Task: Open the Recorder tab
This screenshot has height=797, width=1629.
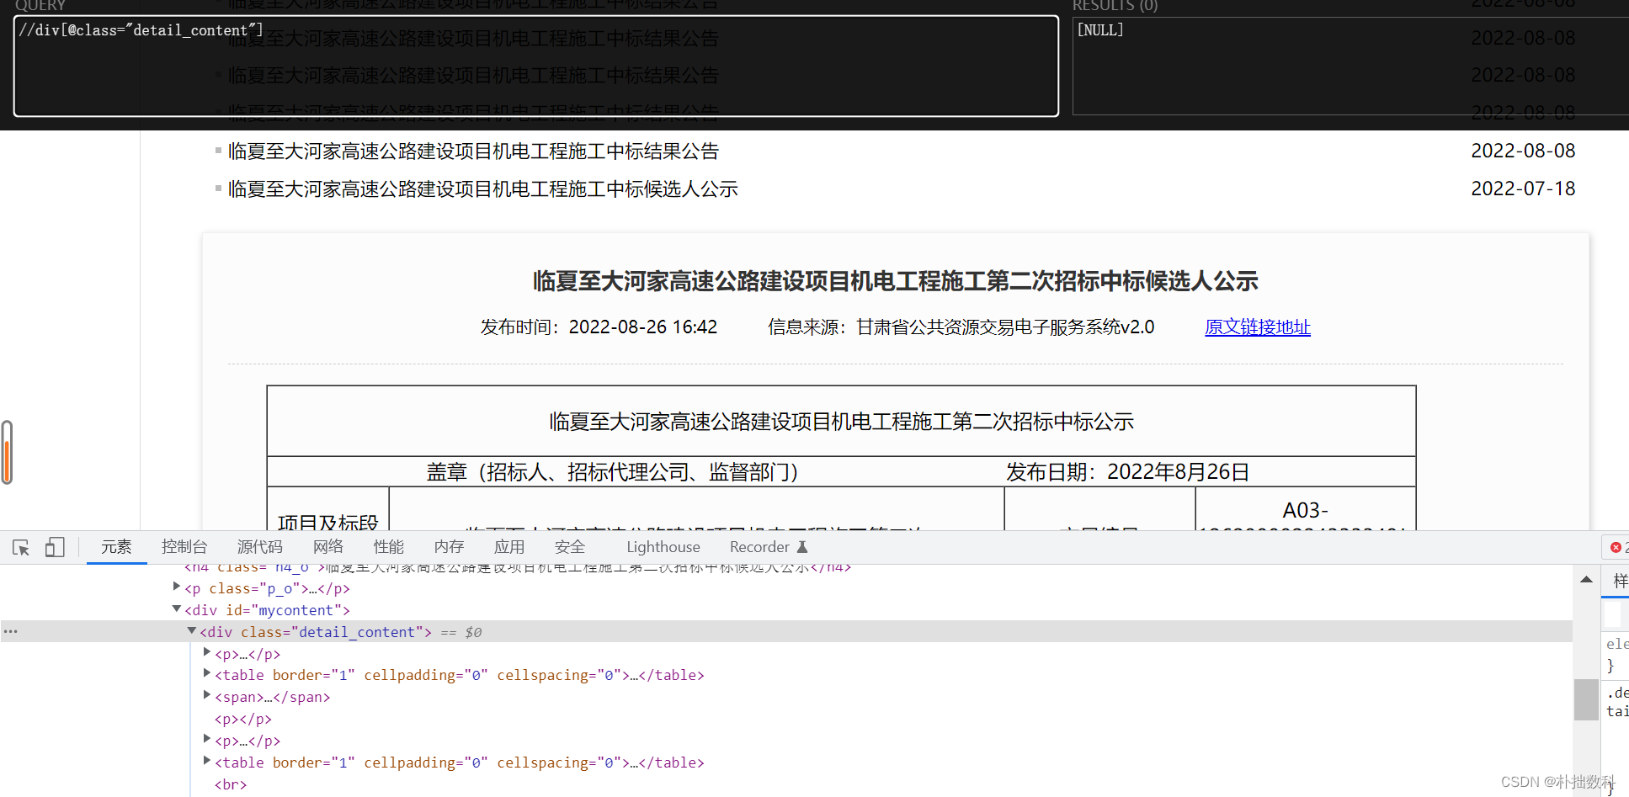Action: click(x=759, y=547)
